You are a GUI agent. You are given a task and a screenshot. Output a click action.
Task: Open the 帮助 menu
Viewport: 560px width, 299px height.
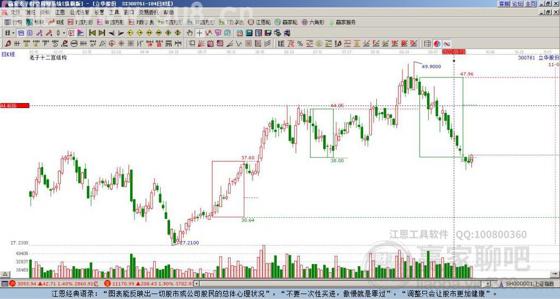pyautogui.click(x=168, y=12)
